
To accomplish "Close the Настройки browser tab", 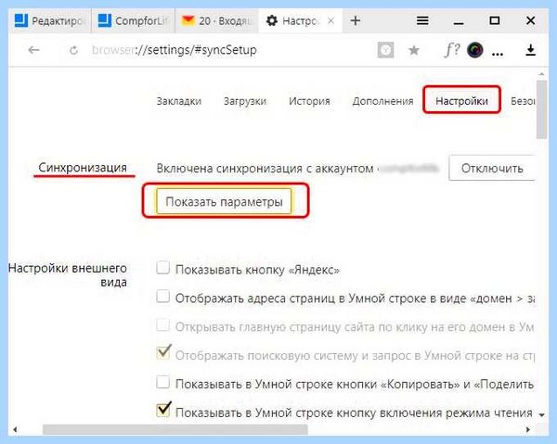I will click(x=330, y=21).
